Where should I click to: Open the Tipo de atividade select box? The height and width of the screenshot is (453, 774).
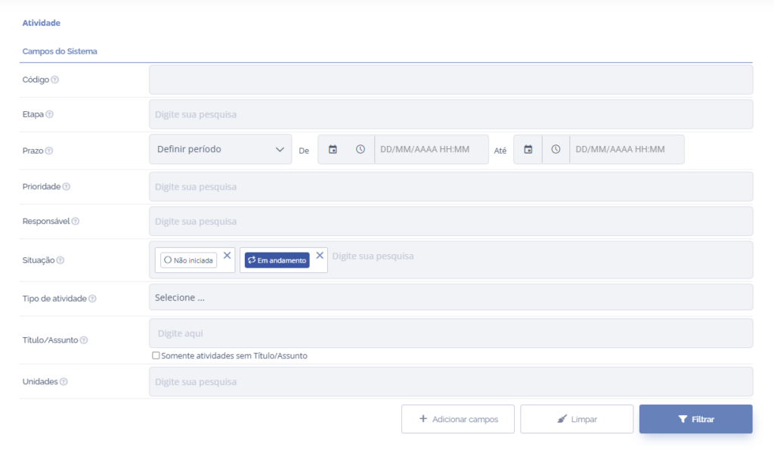[450, 297]
